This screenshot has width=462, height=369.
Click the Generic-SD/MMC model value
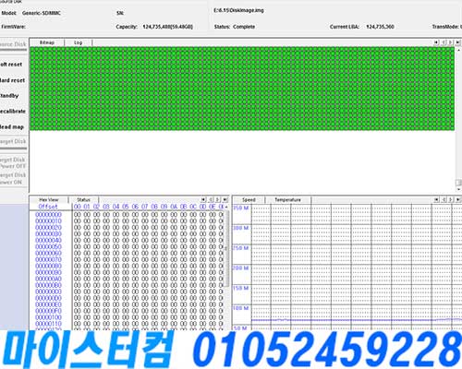[42, 13]
